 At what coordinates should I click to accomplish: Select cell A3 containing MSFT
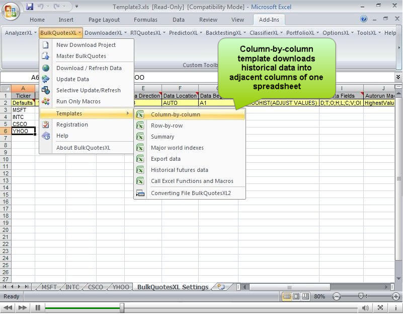point(23,110)
